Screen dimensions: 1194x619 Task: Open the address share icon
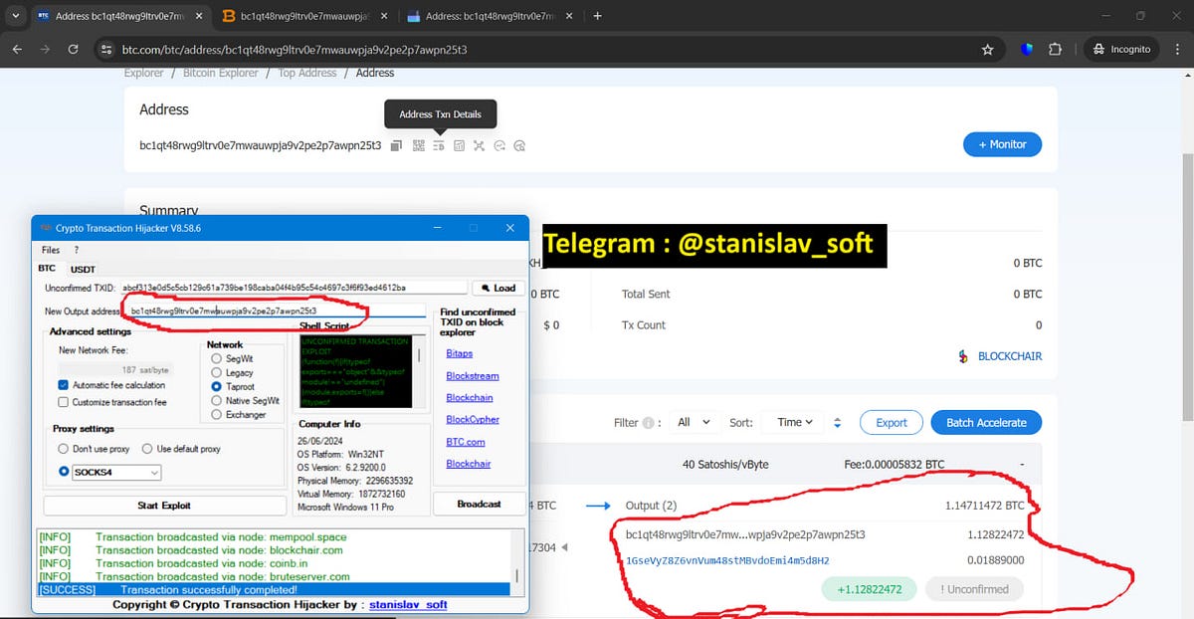[x=518, y=145]
